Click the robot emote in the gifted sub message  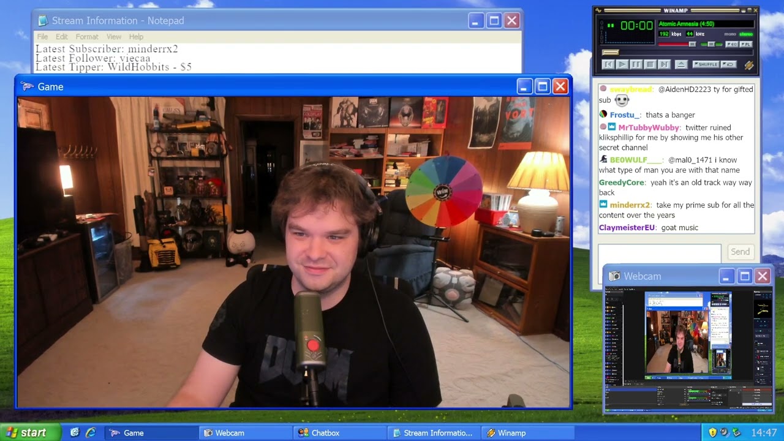pyautogui.click(x=622, y=100)
